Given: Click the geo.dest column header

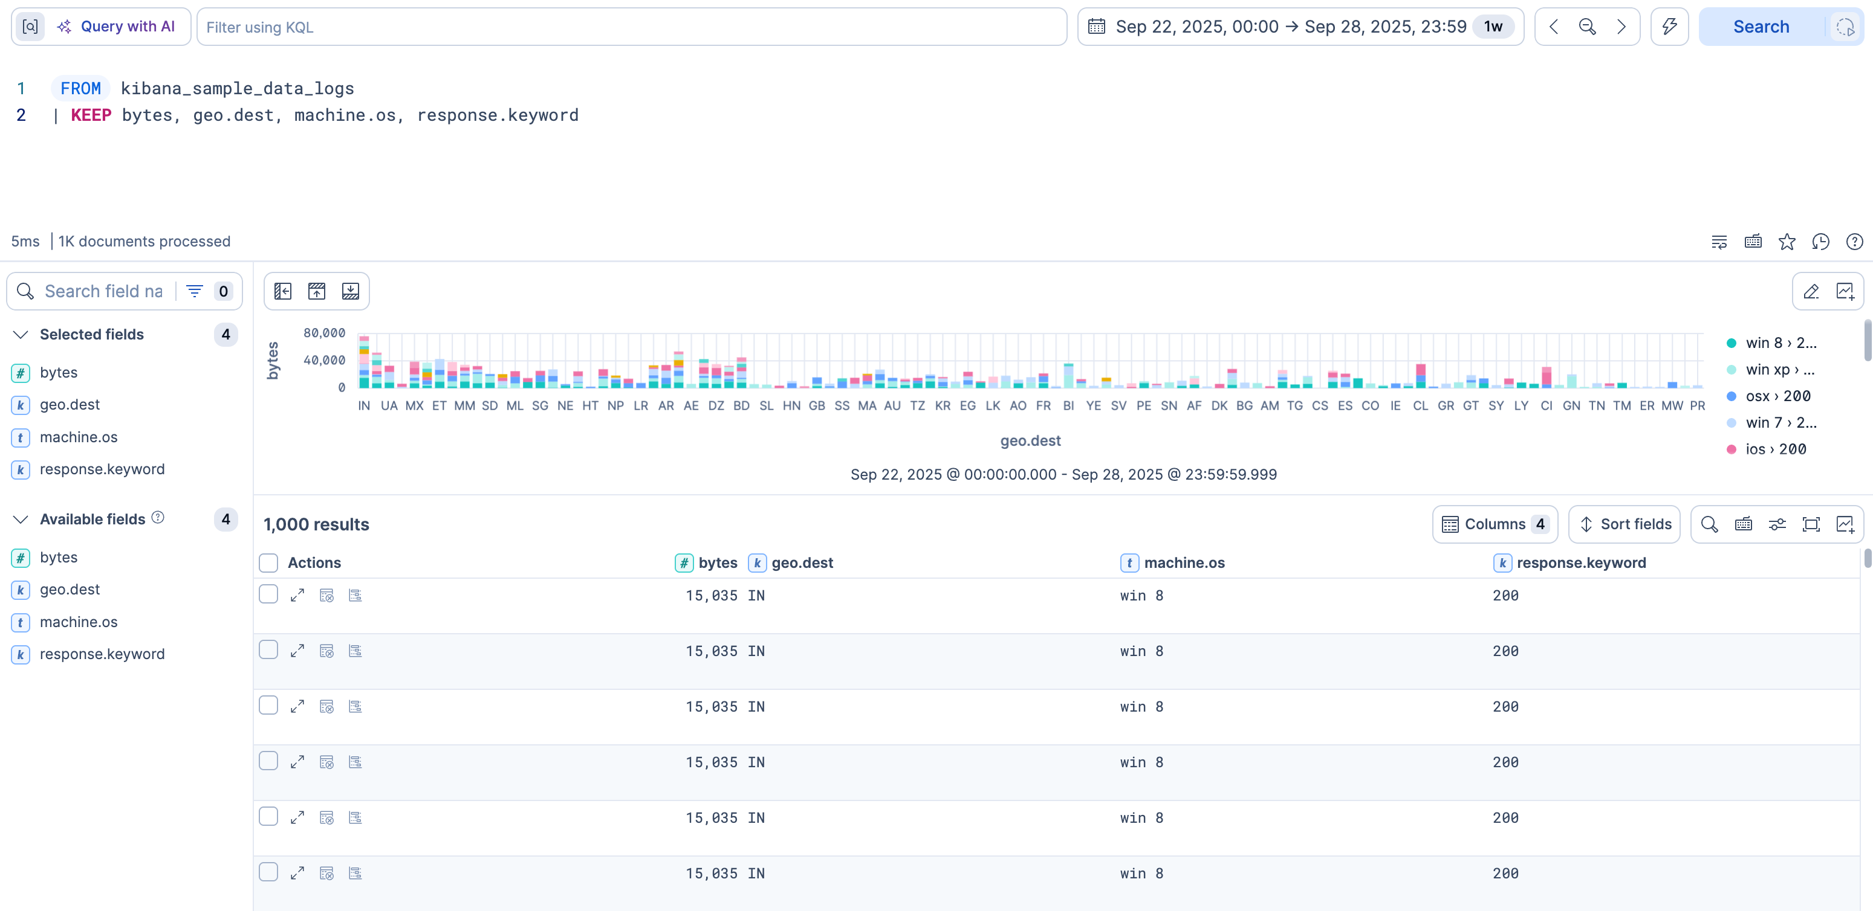Looking at the screenshot, I should click(x=791, y=563).
